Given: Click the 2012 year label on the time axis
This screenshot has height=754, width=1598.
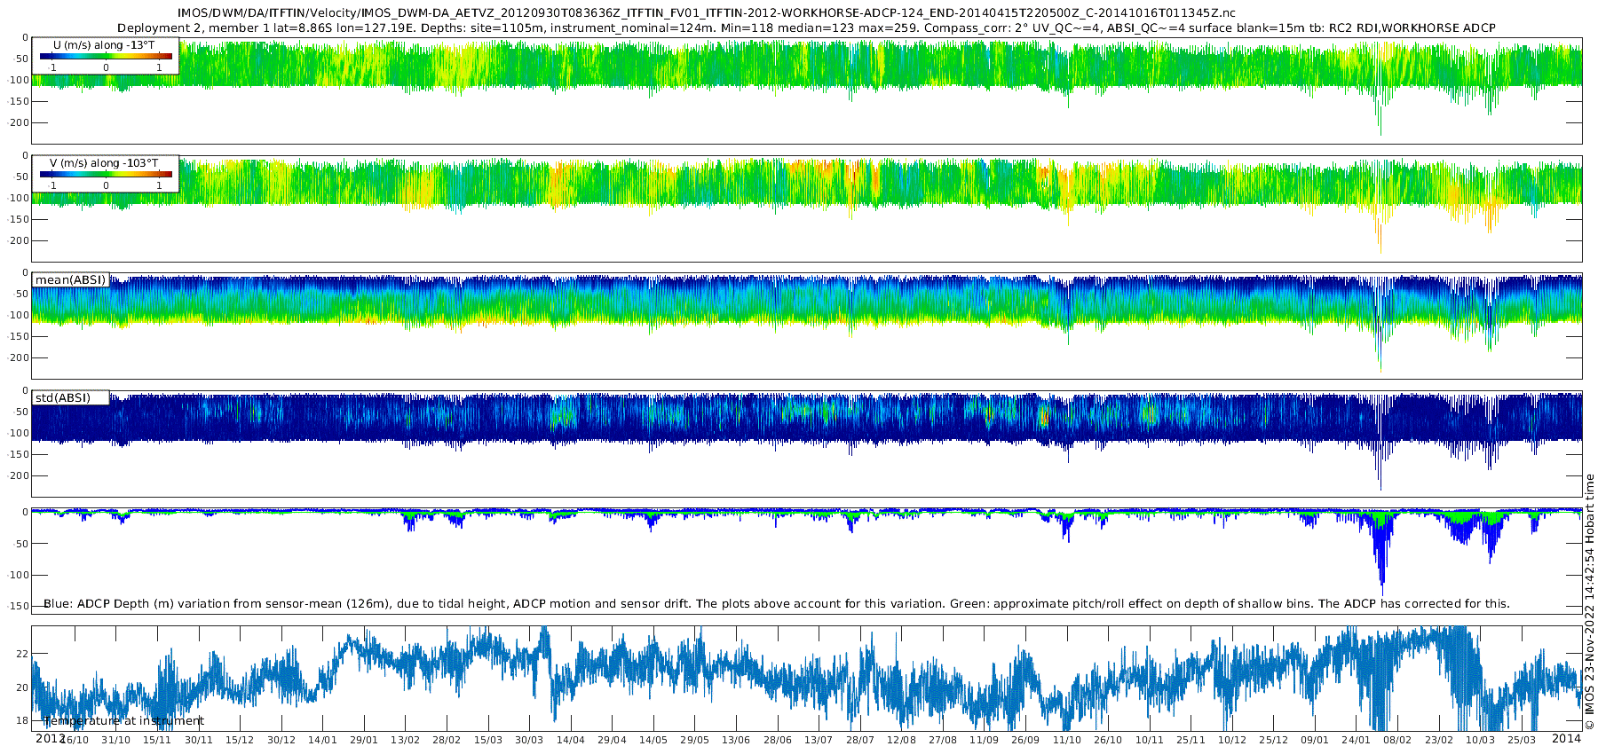Looking at the screenshot, I should tap(50, 739).
